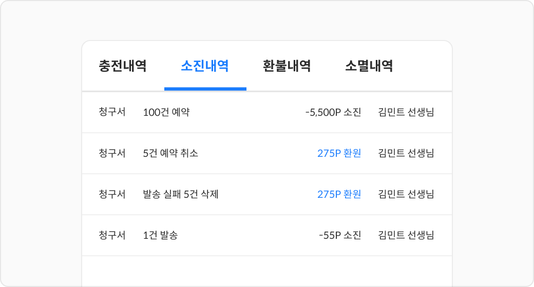Click 김민트 선생님 in 1건 발송 row

coord(406,235)
